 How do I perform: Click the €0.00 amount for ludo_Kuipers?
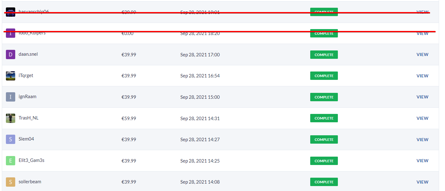tap(127, 33)
